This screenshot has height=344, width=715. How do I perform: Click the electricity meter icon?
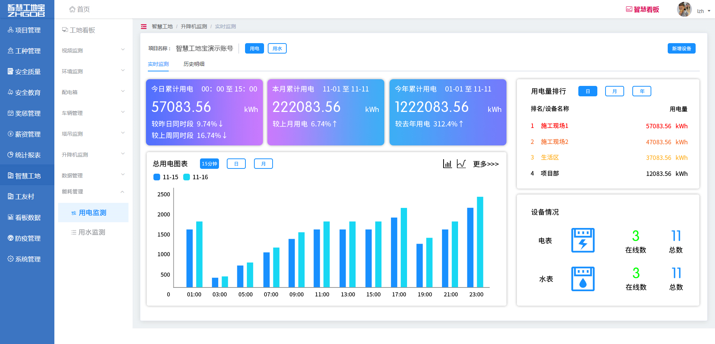(x=583, y=240)
